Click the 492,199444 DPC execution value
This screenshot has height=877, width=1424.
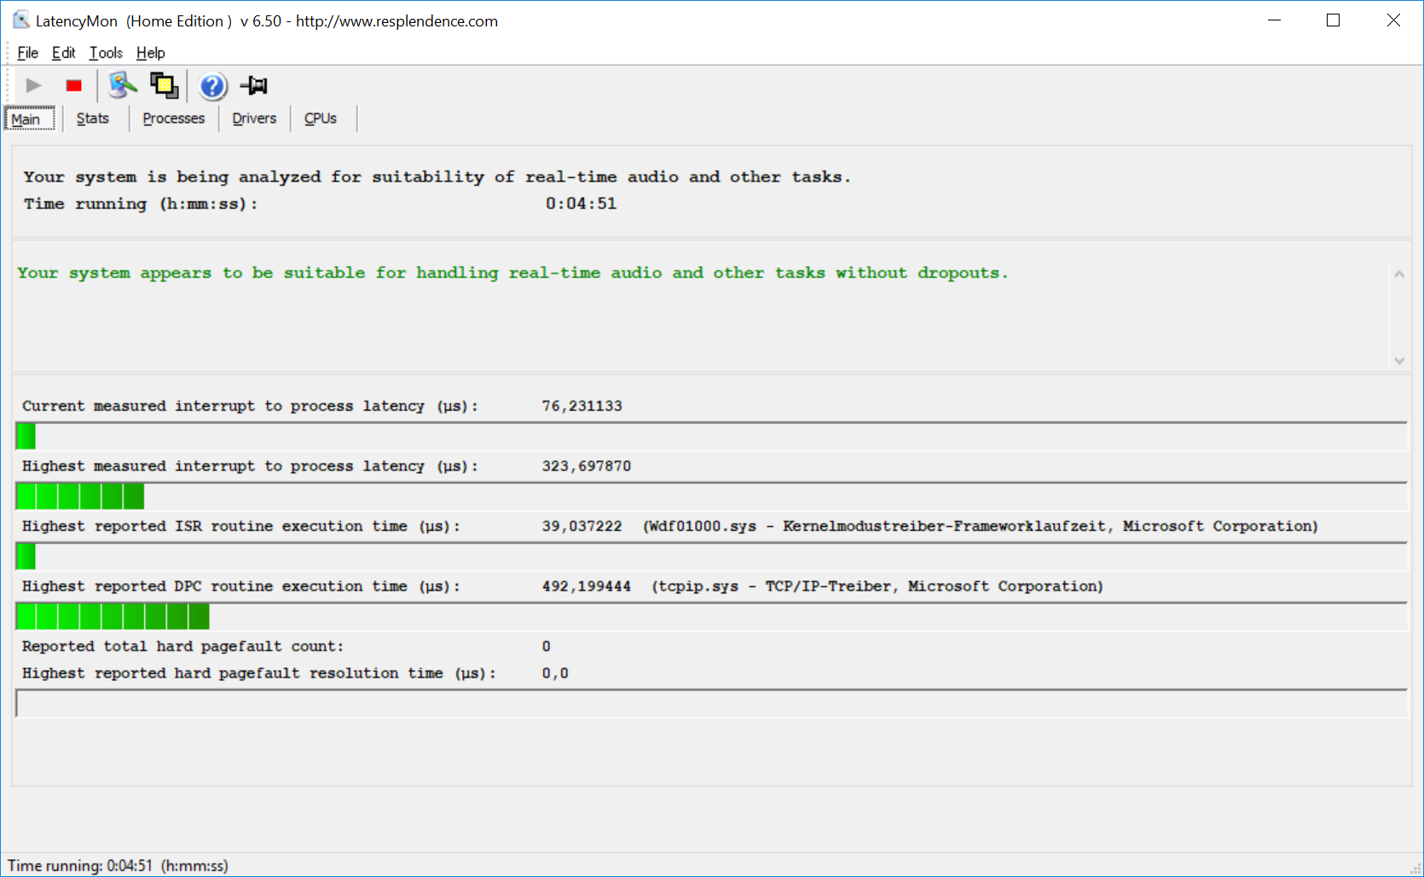587,586
